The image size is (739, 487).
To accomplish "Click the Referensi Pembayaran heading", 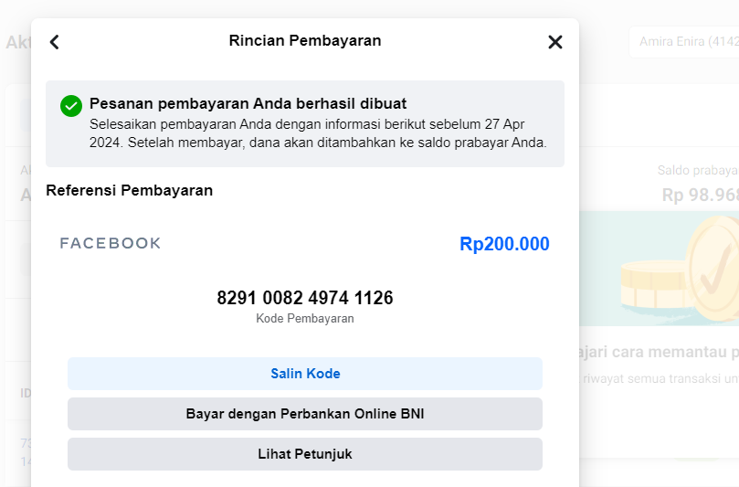I will tap(129, 190).
